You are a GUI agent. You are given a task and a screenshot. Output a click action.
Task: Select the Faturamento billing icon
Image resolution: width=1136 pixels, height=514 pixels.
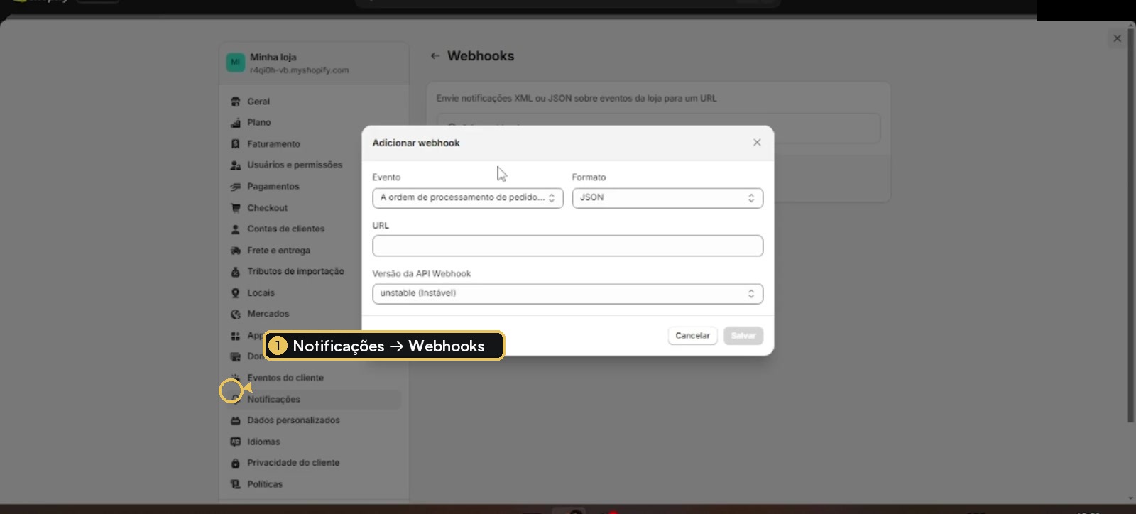236,144
